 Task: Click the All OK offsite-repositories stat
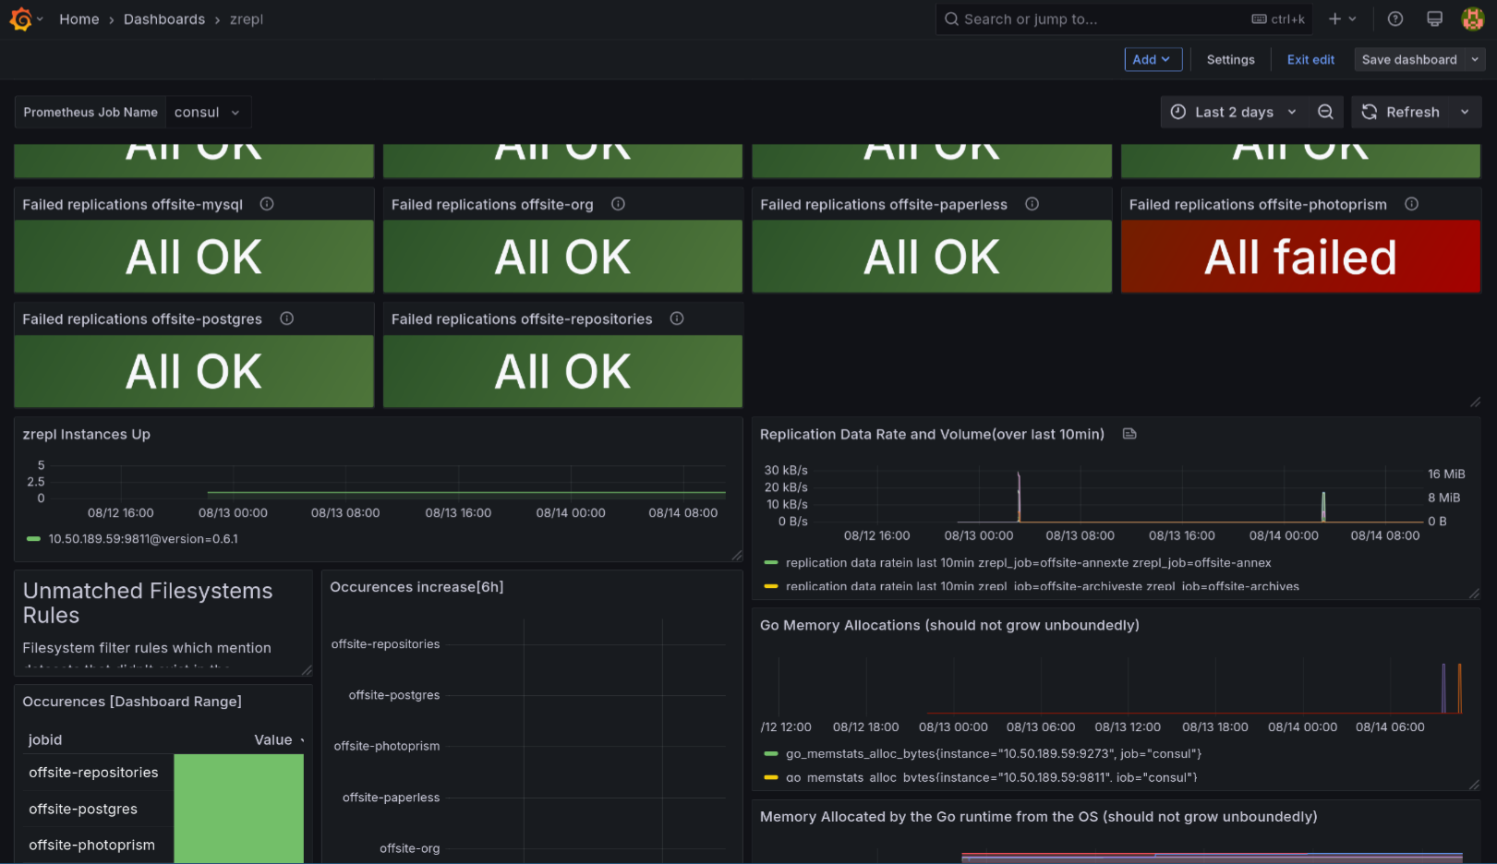562,371
